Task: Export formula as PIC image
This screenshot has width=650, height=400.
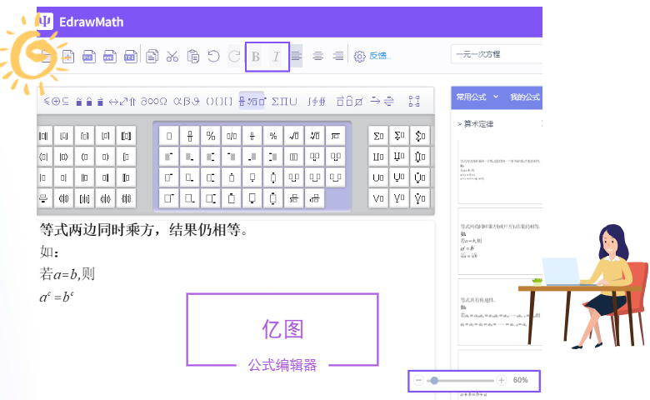Action: [88, 57]
